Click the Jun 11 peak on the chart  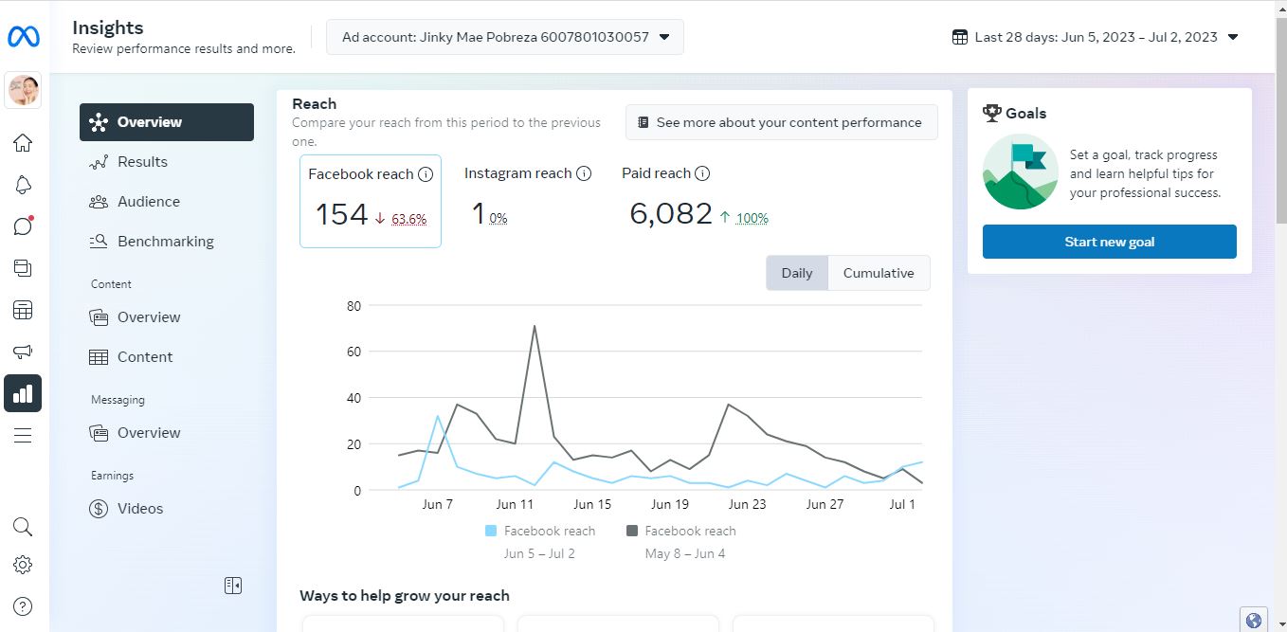[x=535, y=327]
